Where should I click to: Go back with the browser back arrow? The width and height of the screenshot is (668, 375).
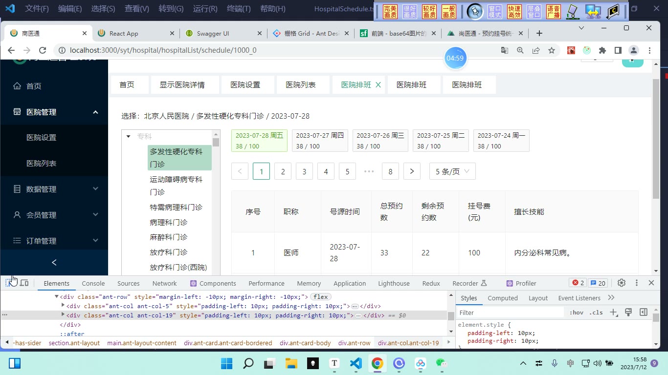[x=11, y=50]
